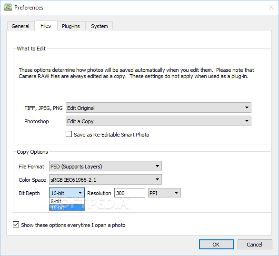Go to the System tab
Image resolution: width=279 pixels, height=256 pixels.
coord(99,26)
